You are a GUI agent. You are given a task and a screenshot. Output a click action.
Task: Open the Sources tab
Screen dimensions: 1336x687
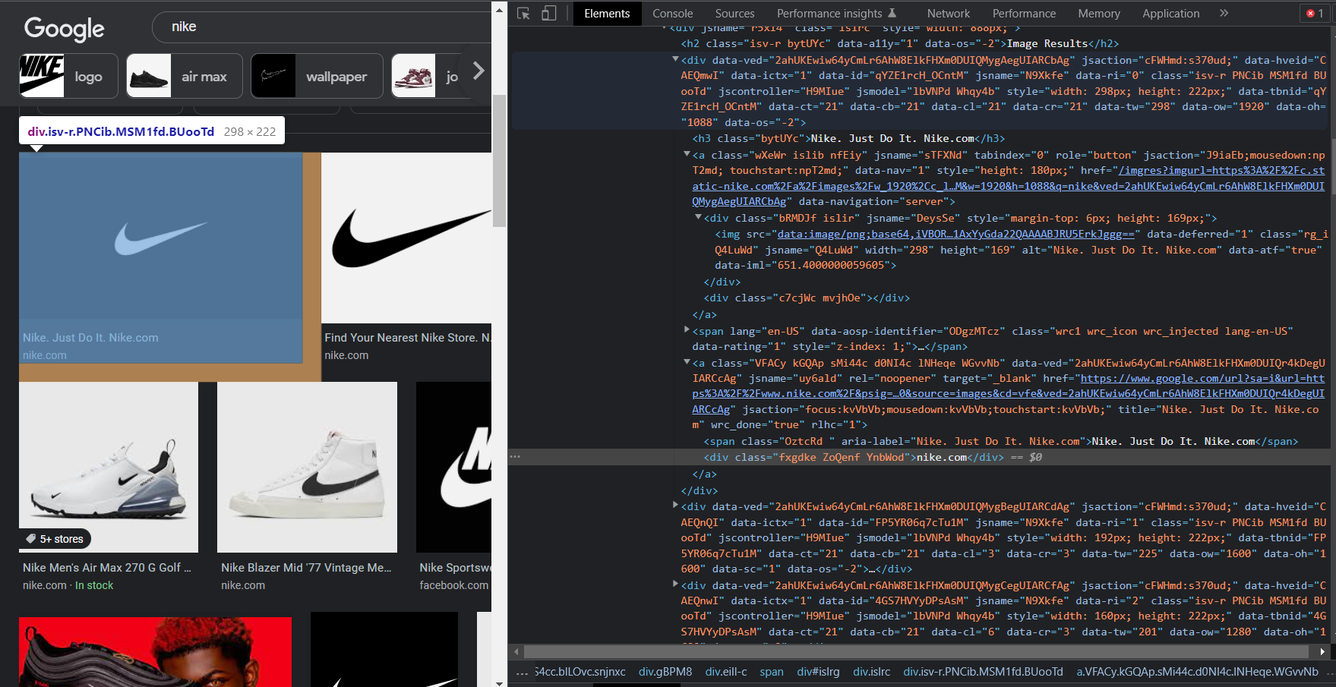(734, 14)
